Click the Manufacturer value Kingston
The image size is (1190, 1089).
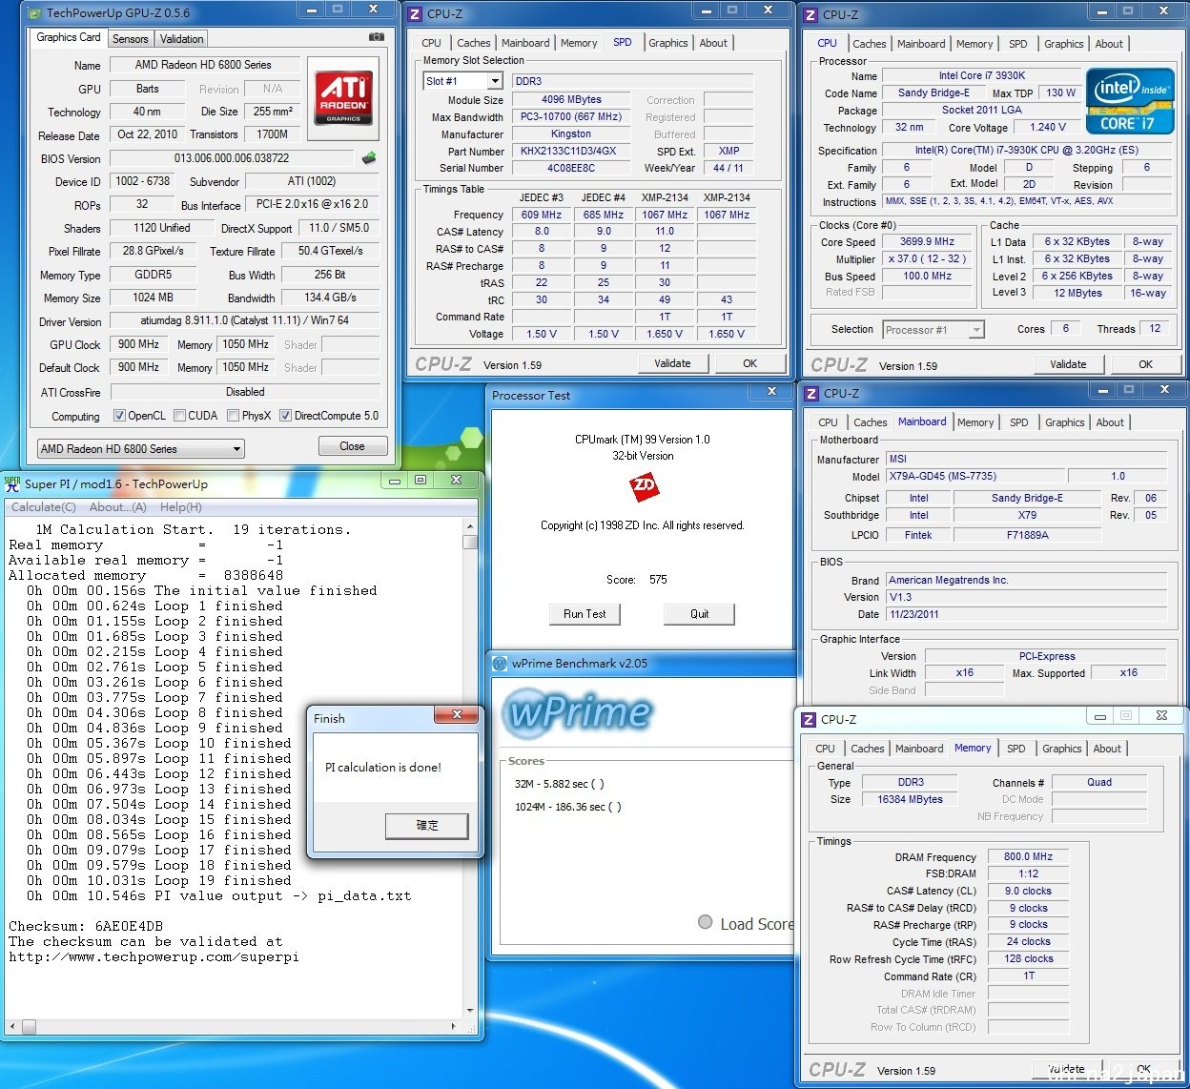point(570,134)
